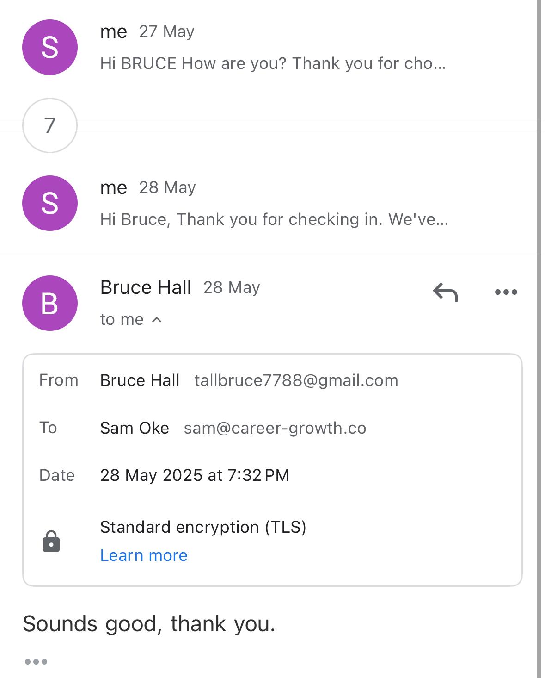This screenshot has width=545, height=678.
Task: Click Bruce Hall name in the From row
Action: [x=140, y=380]
